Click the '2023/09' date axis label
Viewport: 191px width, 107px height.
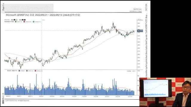(x=130, y=96)
